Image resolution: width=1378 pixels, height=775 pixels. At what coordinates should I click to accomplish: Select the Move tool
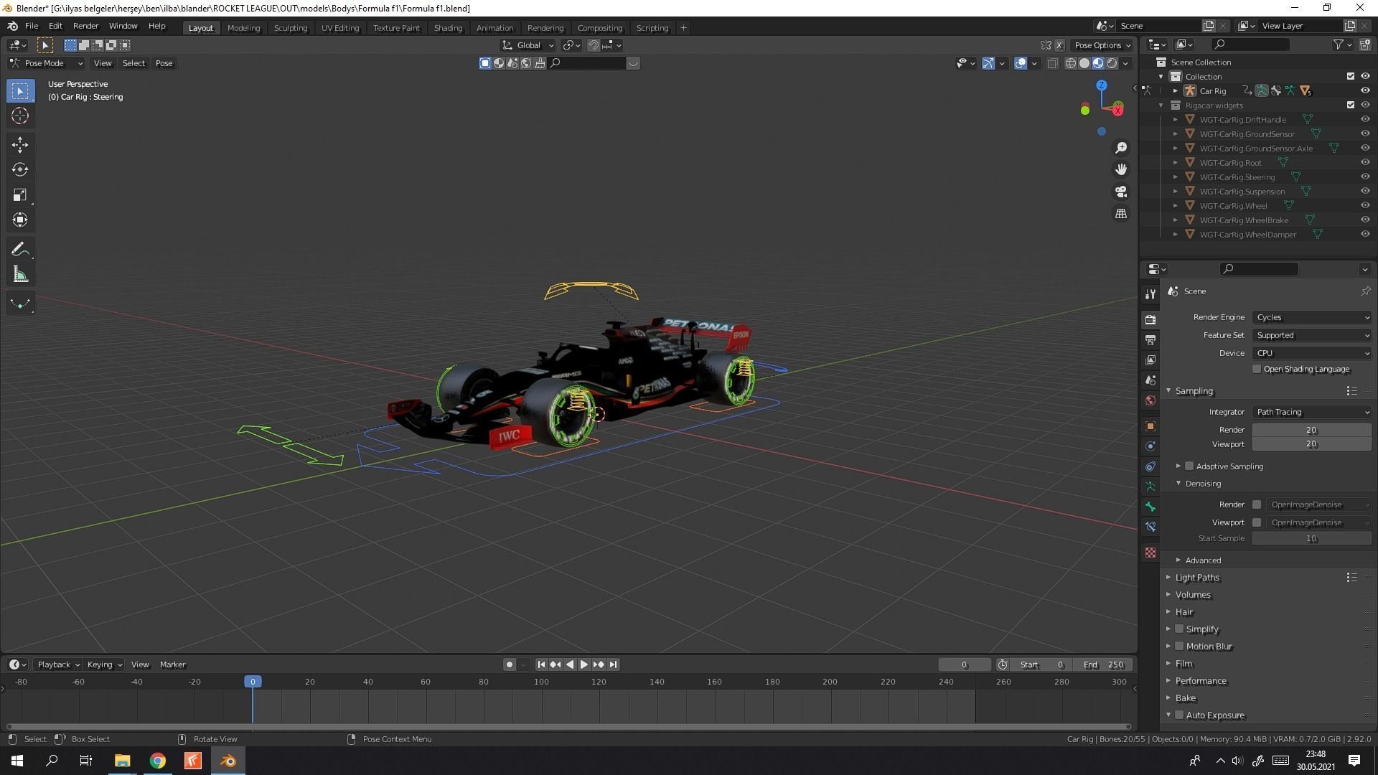click(x=20, y=145)
